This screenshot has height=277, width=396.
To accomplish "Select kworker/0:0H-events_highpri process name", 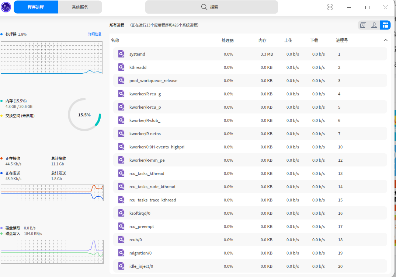I will [157, 147].
